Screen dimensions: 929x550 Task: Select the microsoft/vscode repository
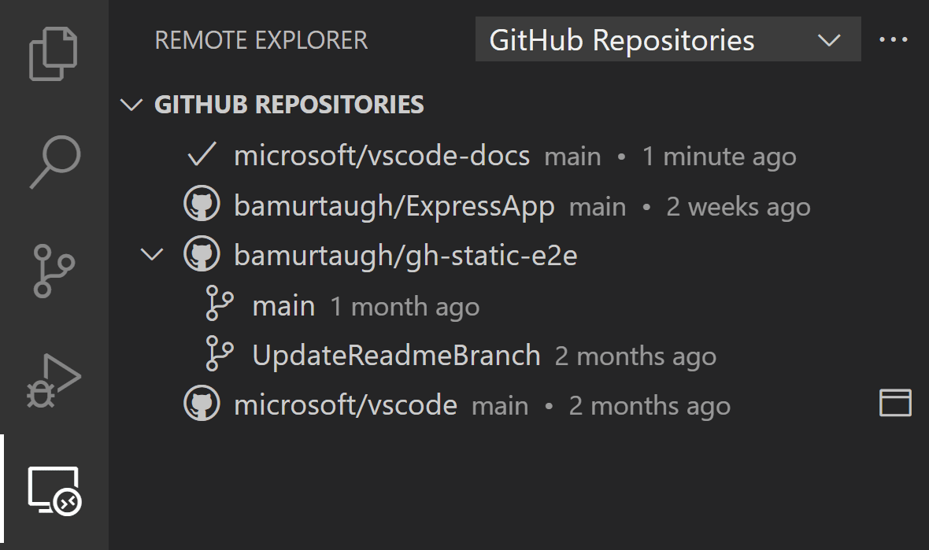[x=346, y=404]
